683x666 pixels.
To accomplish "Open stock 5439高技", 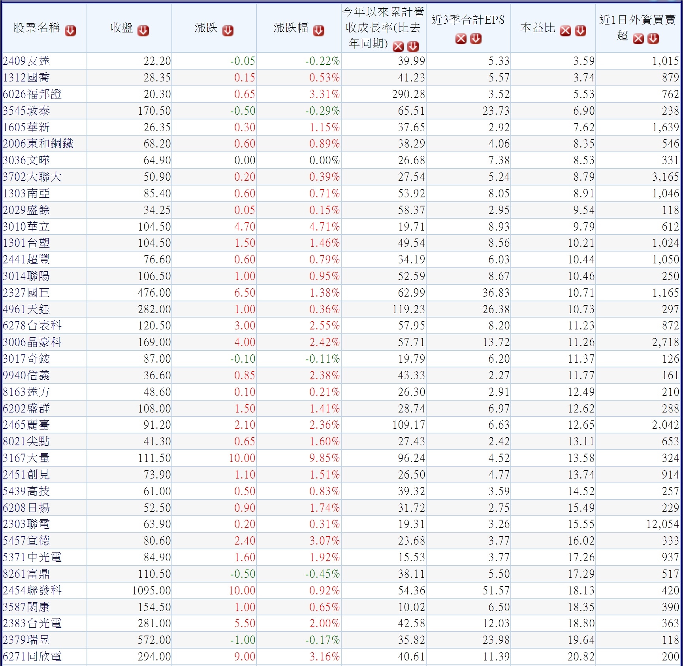I will click(26, 491).
